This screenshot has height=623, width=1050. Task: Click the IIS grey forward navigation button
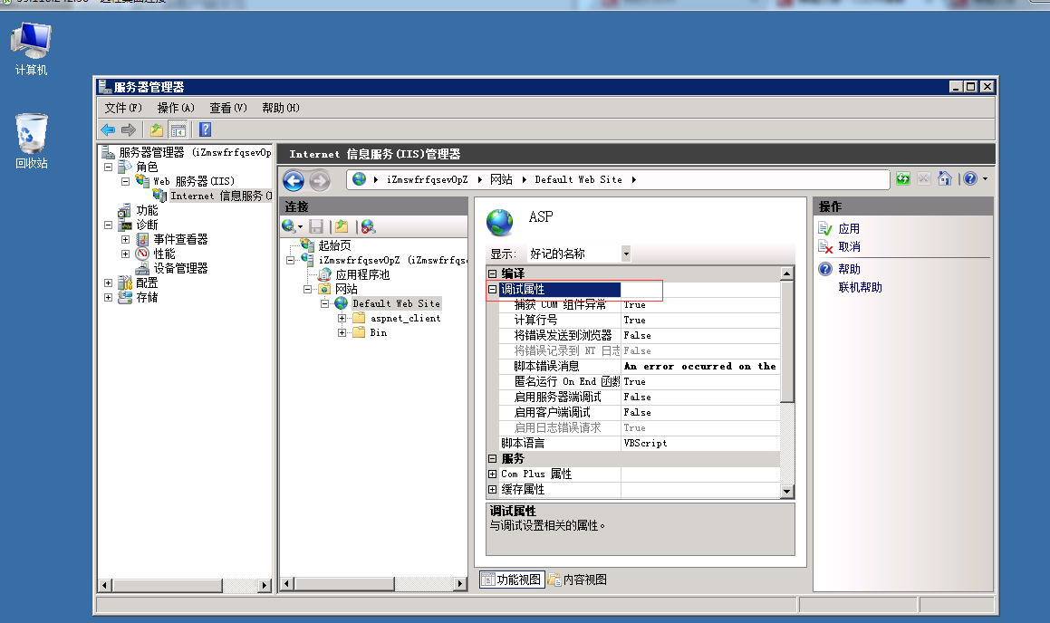pyautogui.click(x=320, y=180)
